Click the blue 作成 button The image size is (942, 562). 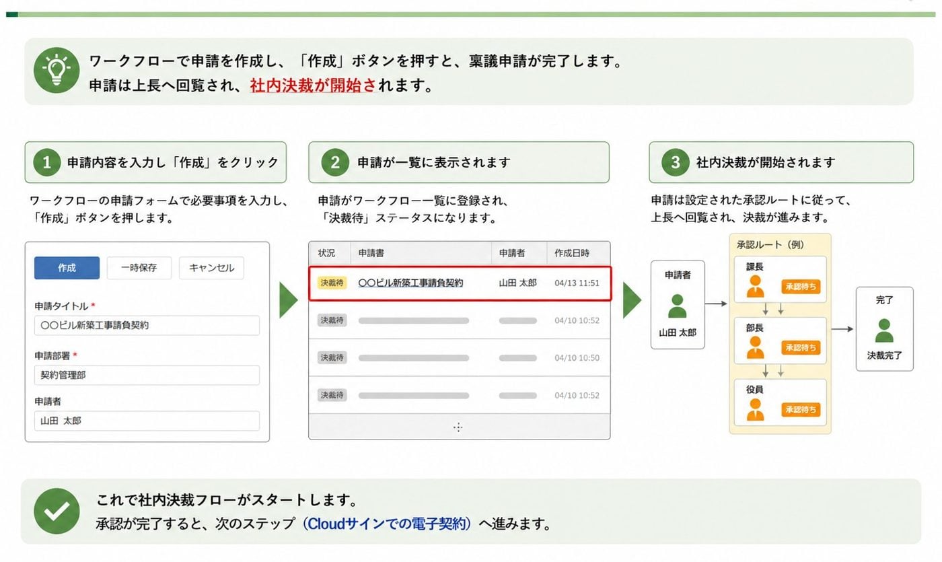[67, 268]
